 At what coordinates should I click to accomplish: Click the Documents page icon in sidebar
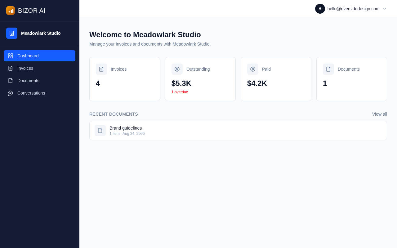point(11,81)
